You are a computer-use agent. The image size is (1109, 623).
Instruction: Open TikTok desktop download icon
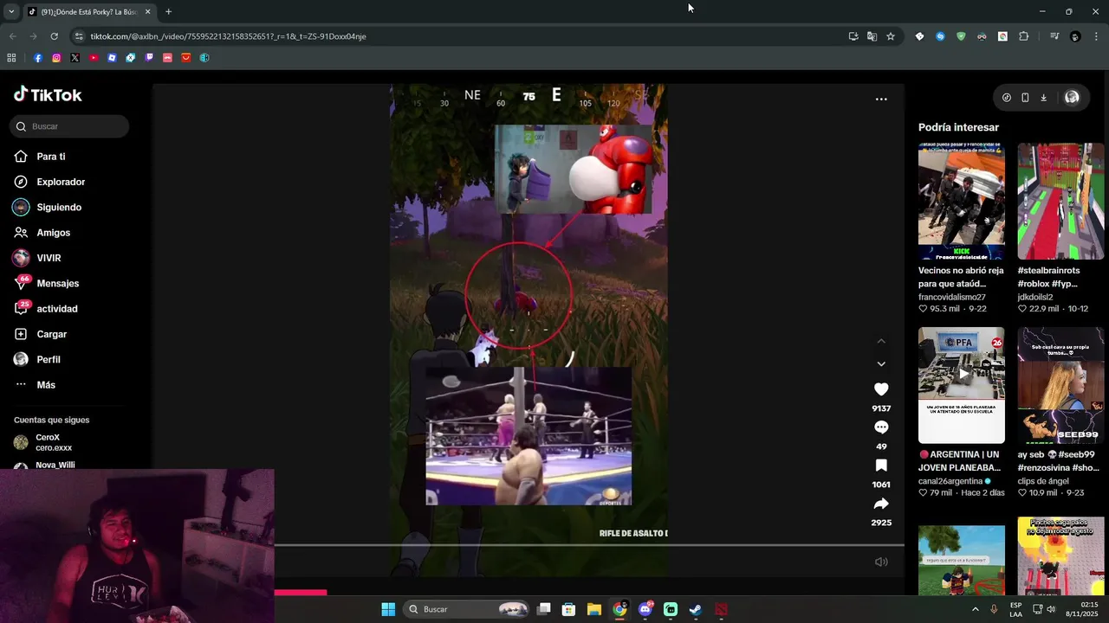pos(1043,98)
